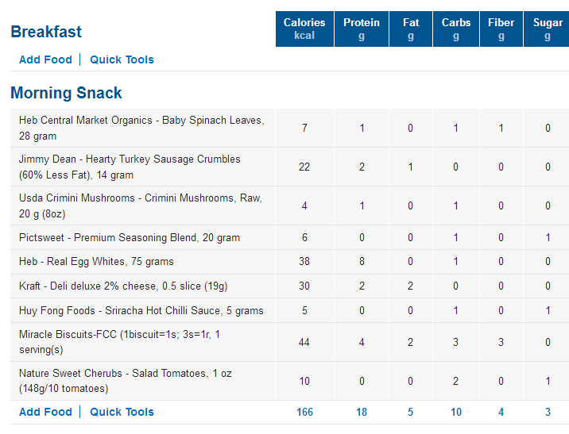The image size is (569, 434).
Task: Select the Fiber column header
Action: (501, 29)
